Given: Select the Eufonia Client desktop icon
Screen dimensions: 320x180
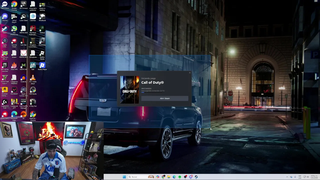Looking at the screenshot, I should 14,43.
